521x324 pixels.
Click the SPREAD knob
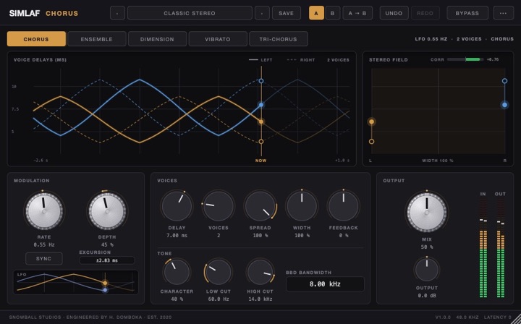[260, 206]
